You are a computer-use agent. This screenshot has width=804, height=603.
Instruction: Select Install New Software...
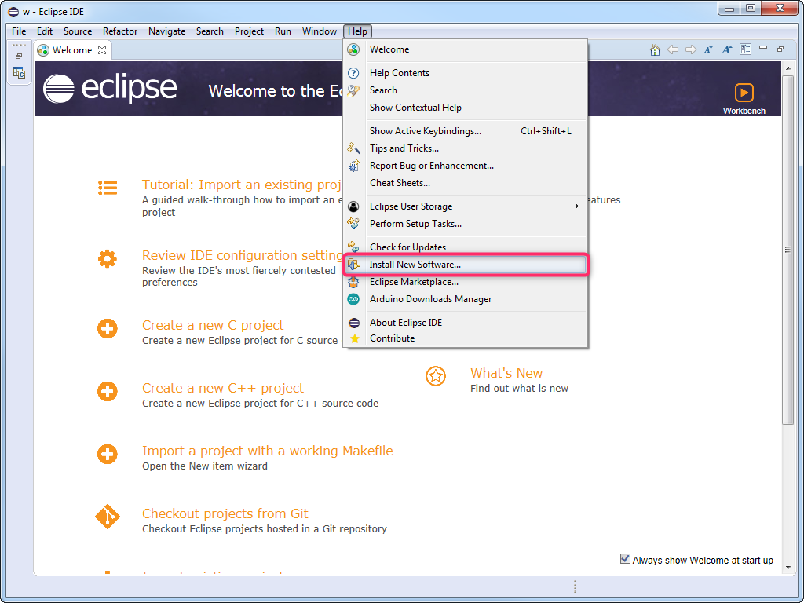point(466,265)
